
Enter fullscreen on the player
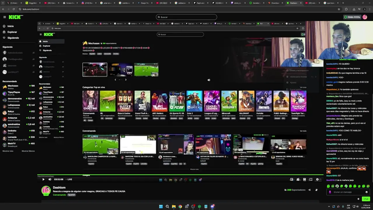[311, 179]
